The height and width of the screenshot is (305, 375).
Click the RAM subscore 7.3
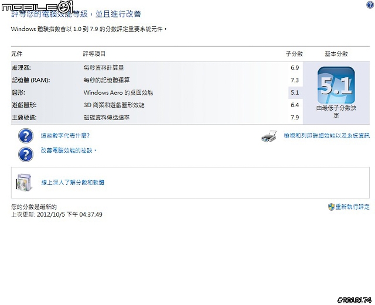pos(295,80)
